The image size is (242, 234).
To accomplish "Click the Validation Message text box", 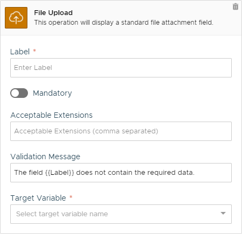I will [x=121, y=173].
